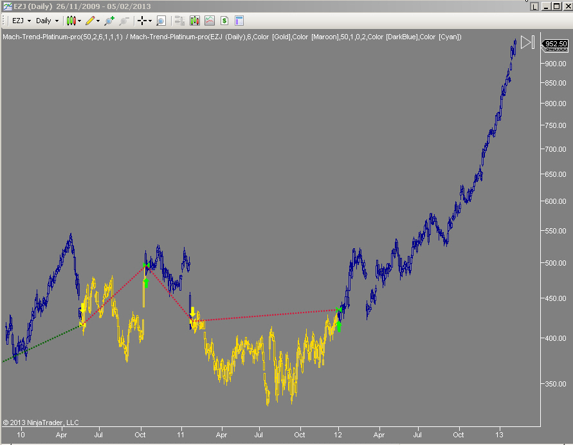Toggle the play-to-end marker near the price axis
The width and height of the screenshot is (573, 445).
(x=527, y=42)
